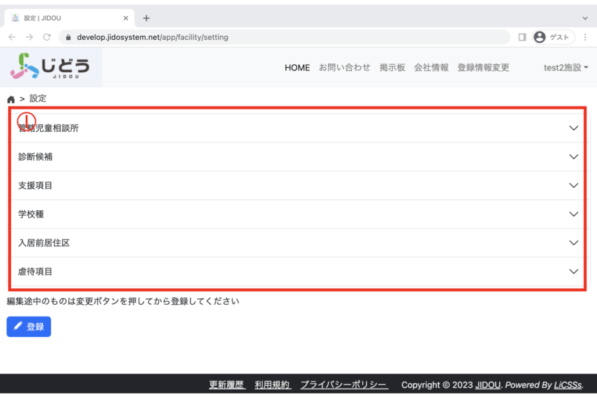Viewport: 597px width, 398px height.
Task: Open the browser three-dot menu
Action: tap(585, 37)
